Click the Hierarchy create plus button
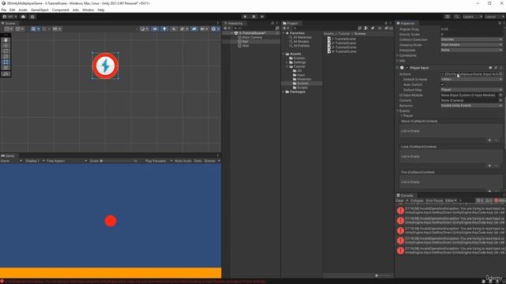506x284 pixels. (227, 28)
